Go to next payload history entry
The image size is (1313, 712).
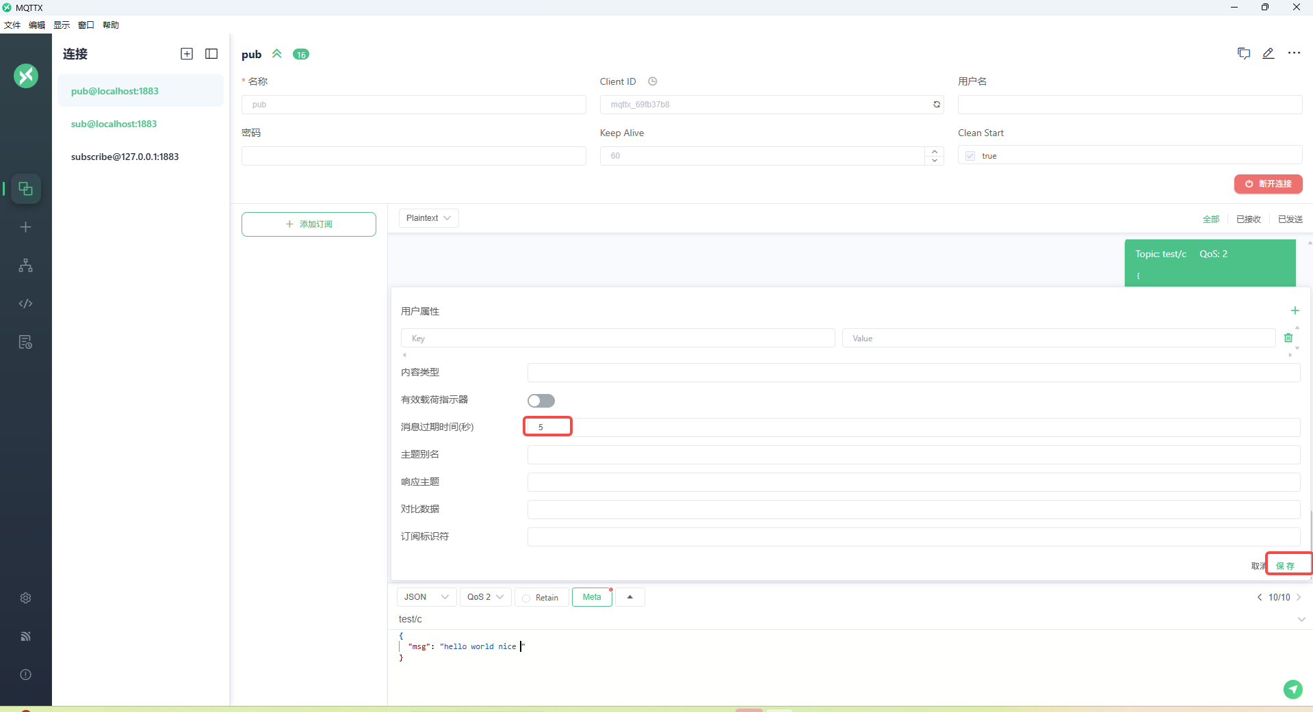tap(1299, 597)
